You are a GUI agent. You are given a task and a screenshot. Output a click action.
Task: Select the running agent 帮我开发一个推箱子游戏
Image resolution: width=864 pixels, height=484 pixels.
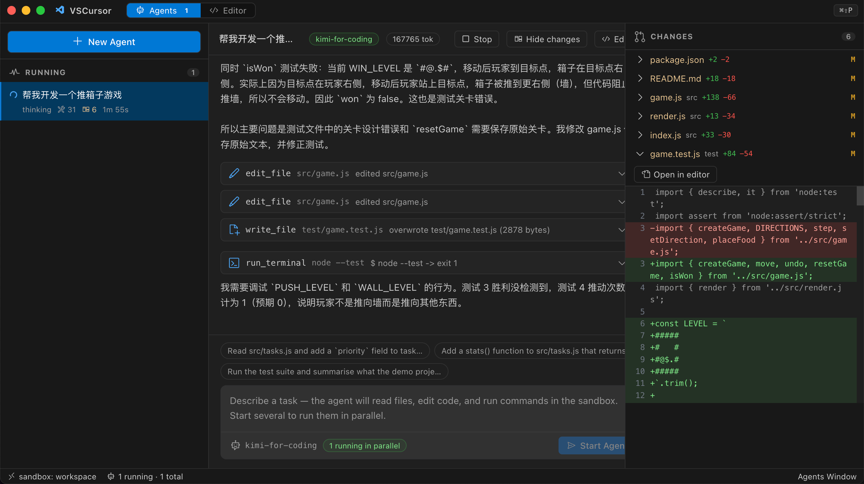pyautogui.click(x=104, y=101)
